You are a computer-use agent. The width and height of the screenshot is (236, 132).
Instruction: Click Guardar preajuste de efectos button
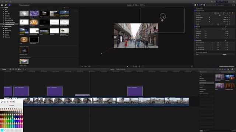point(226,66)
